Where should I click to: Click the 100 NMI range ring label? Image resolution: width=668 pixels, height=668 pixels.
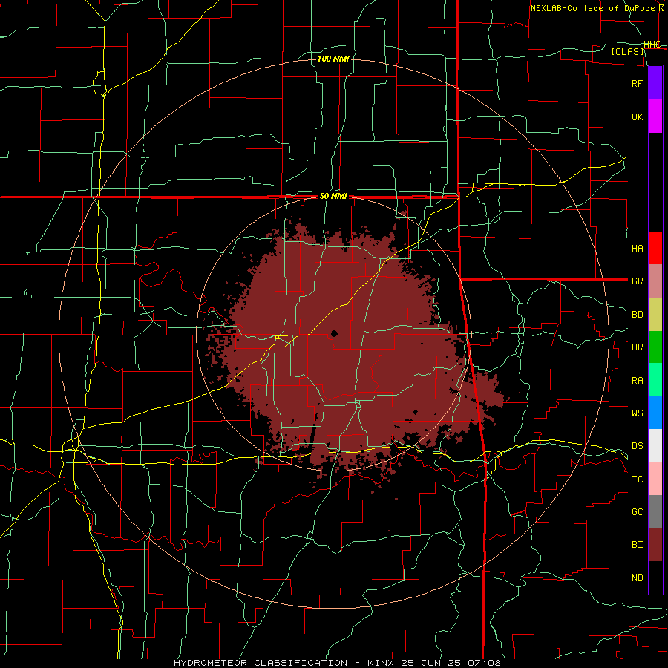pyautogui.click(x=333, y=59)
